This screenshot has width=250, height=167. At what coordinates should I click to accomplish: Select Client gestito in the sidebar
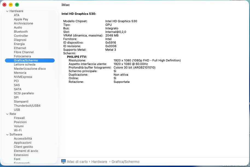pos(24,147)
